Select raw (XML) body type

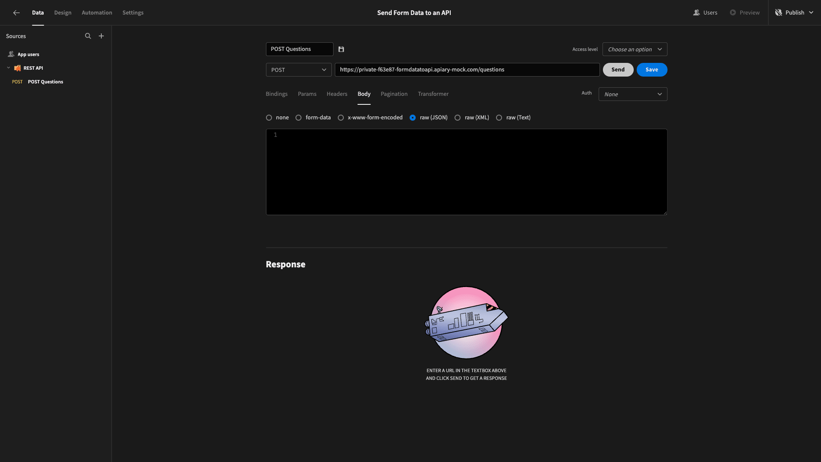(458, 118)
